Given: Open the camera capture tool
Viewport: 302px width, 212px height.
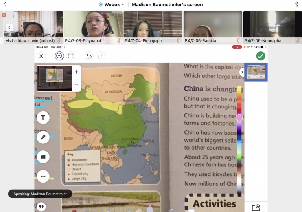Looking at the screenshot, I should (43, 157).
